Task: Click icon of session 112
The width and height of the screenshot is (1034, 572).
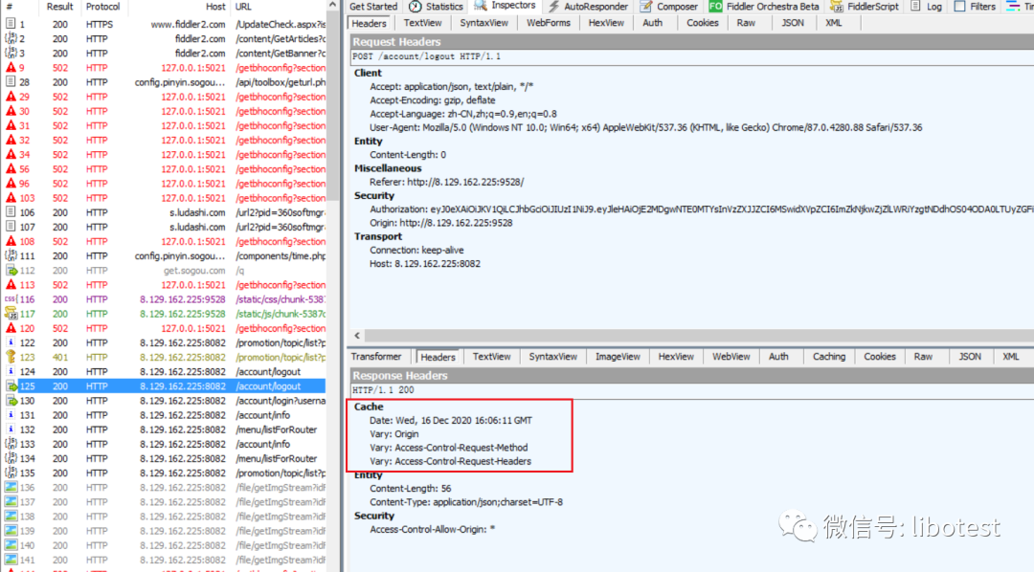Action: click(11, 270)
